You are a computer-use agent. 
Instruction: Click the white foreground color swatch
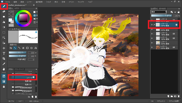[10, 20]
